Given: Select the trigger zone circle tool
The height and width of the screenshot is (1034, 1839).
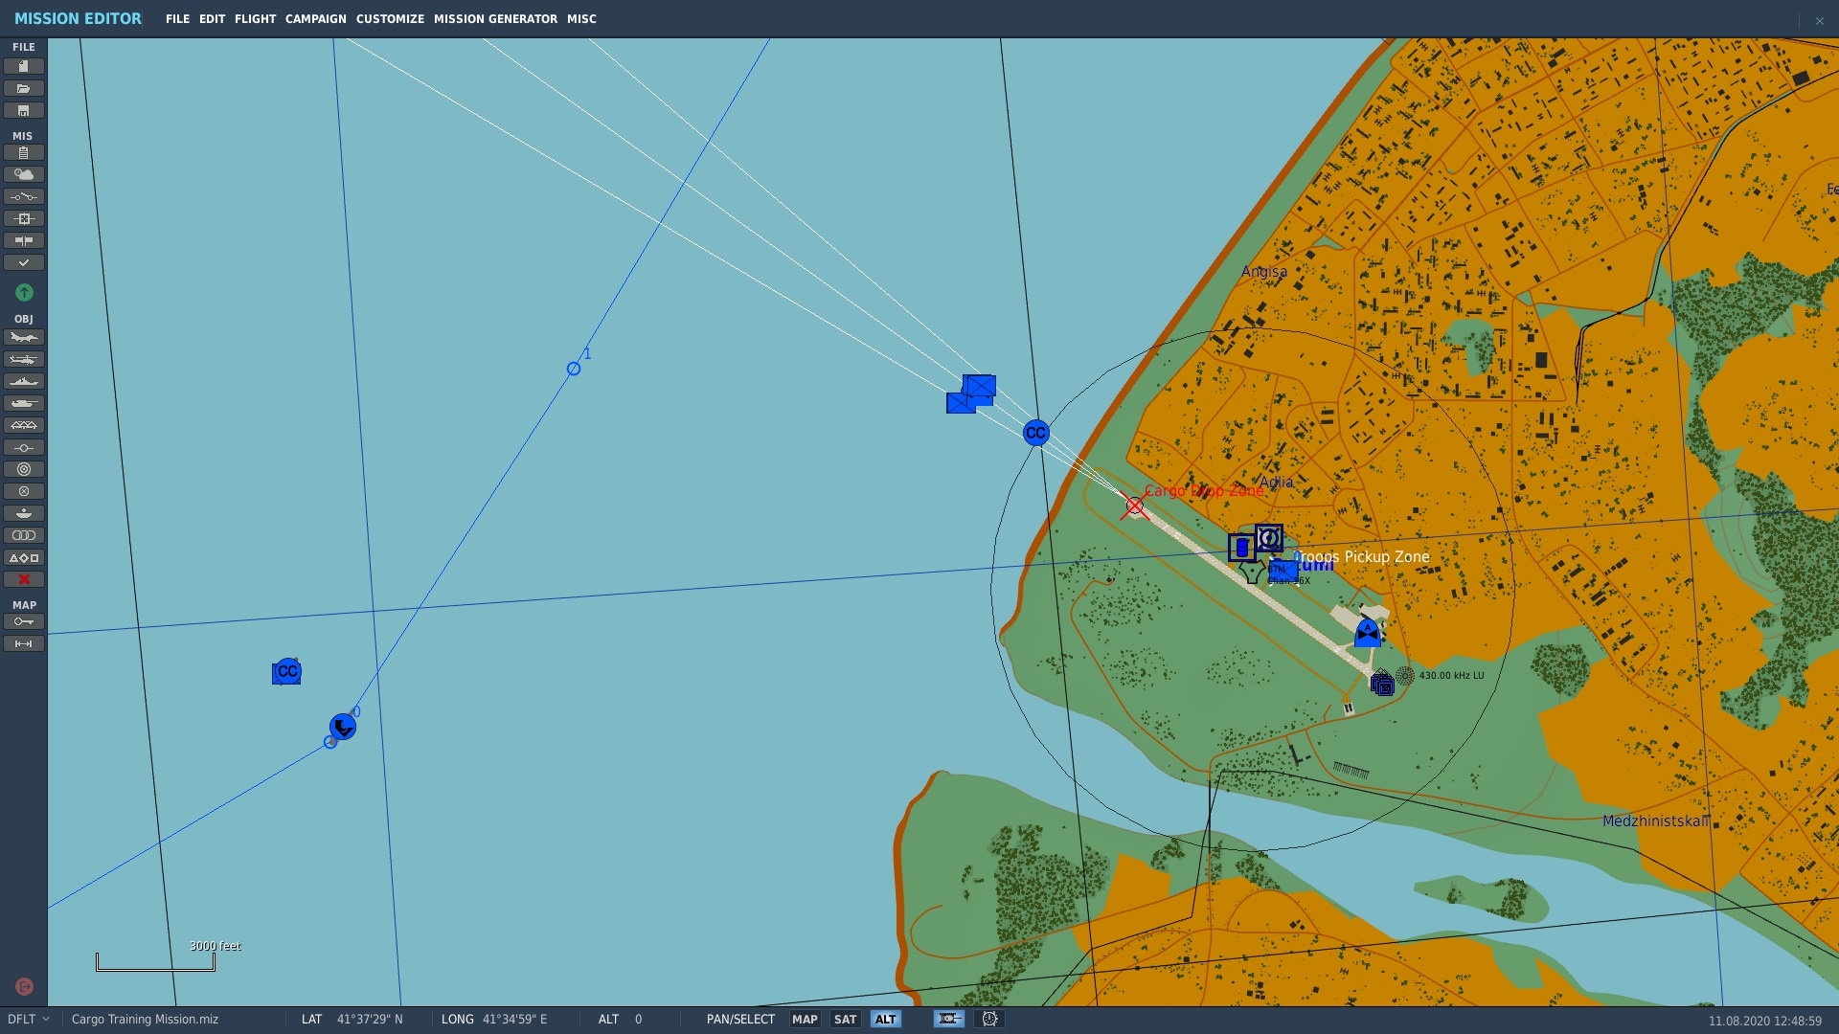Looking at the screenshot, I should coord(24,470).
